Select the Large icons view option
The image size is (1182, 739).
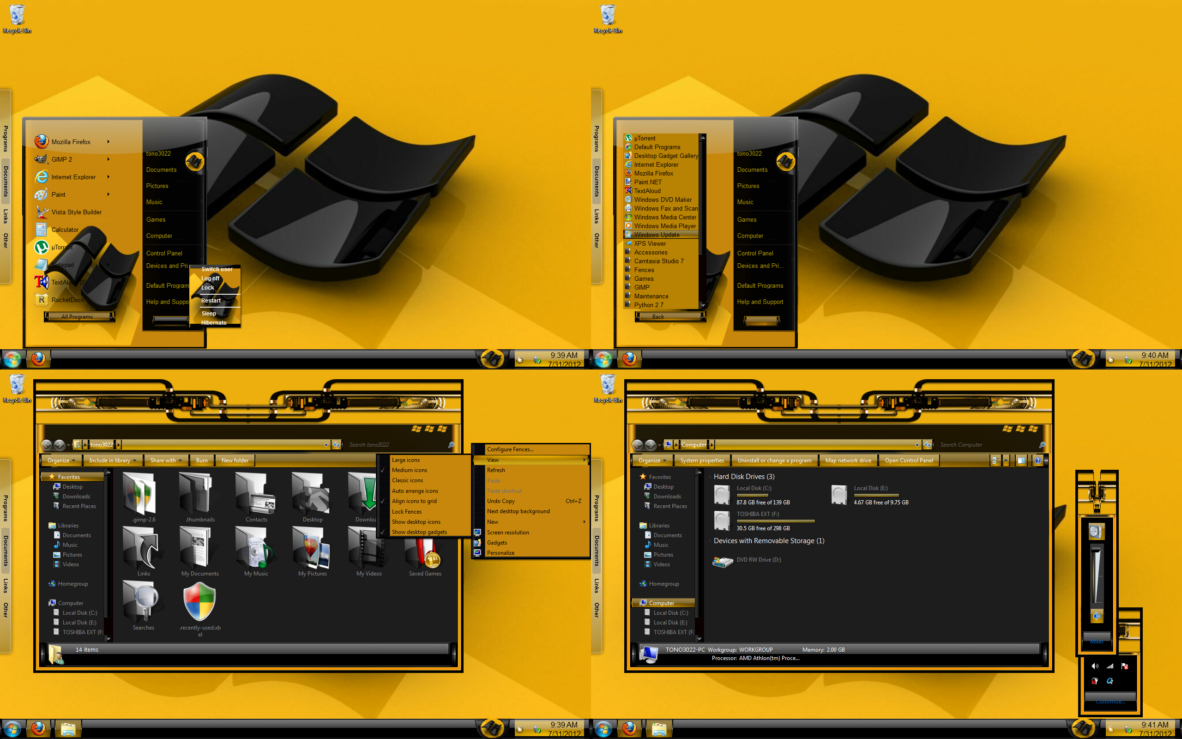(x=405, y=460)
